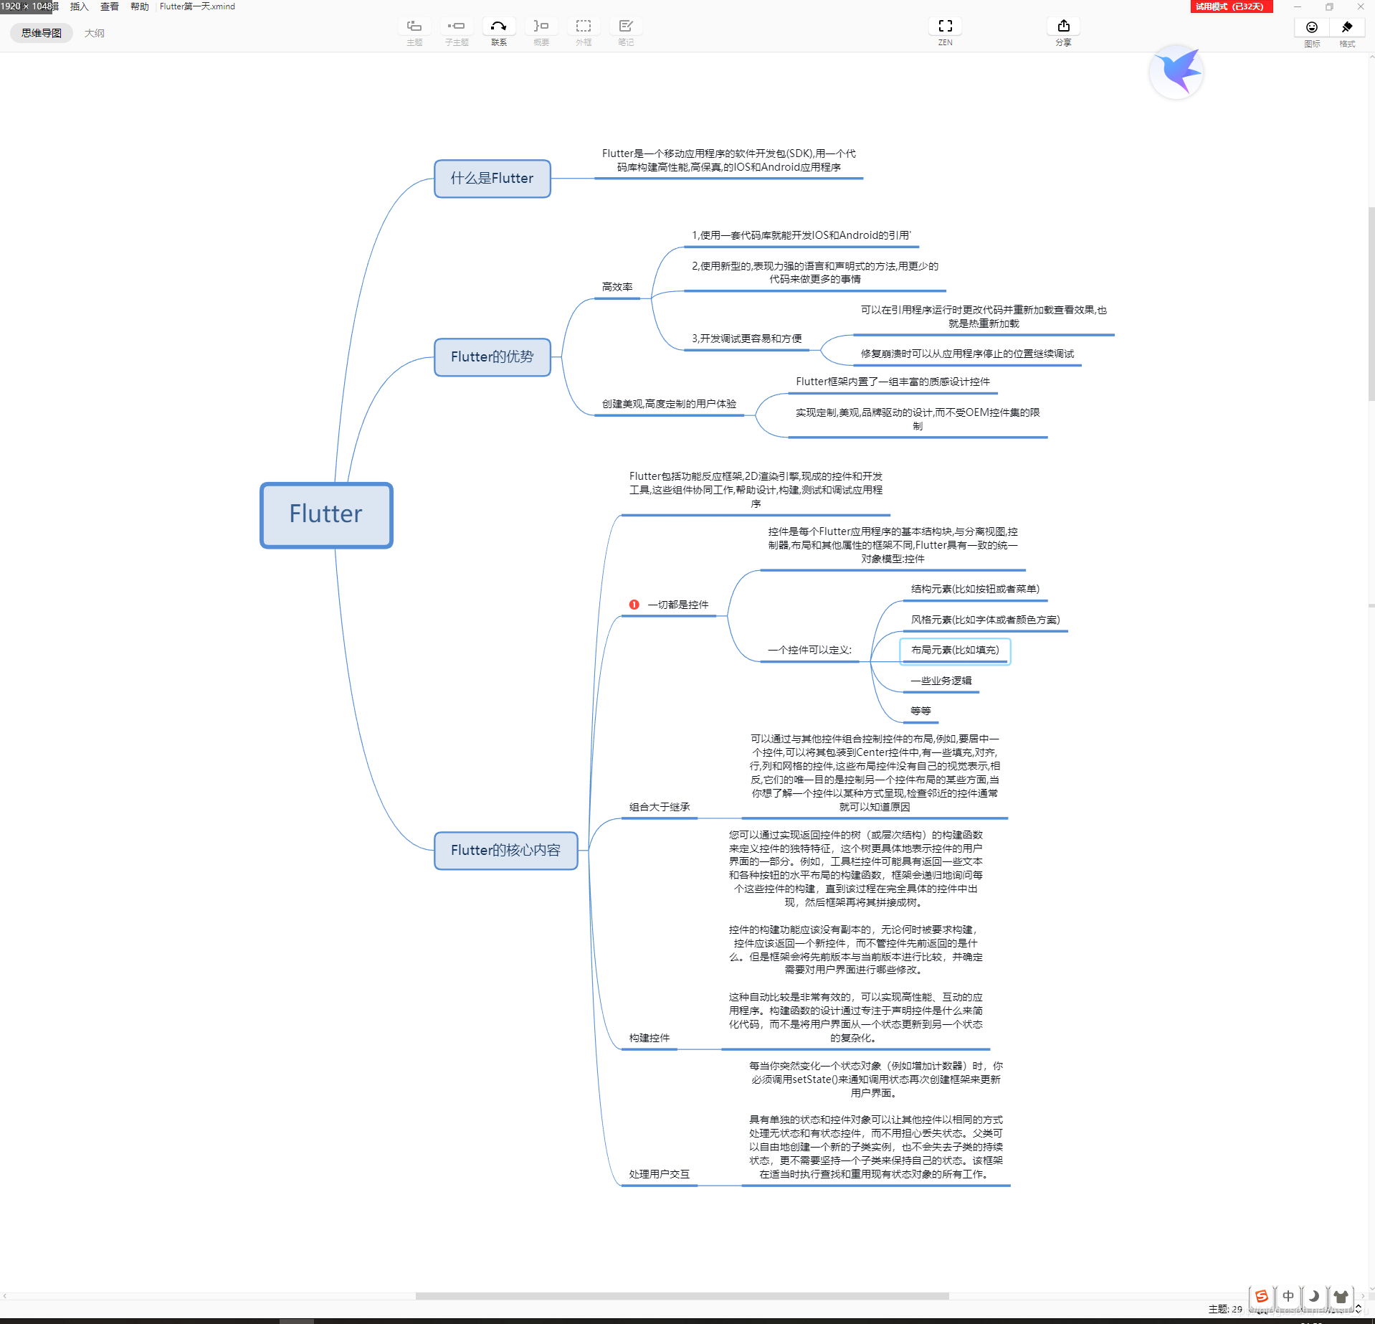Select the 3,开发调试更容易和方便 subtopic
The height and width of the screenshot is (1324, 1375).
(746, 339)
